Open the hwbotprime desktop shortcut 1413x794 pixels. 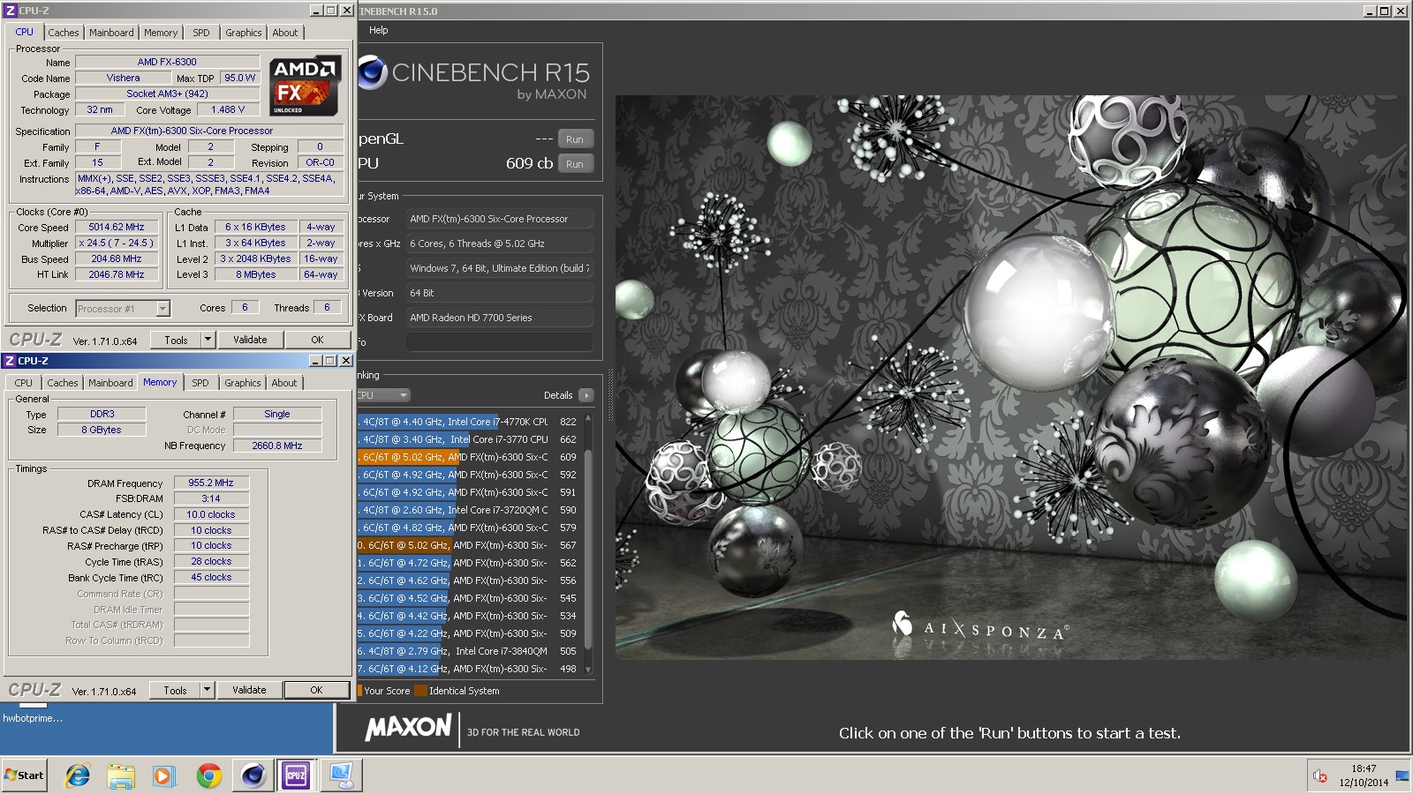33,718
